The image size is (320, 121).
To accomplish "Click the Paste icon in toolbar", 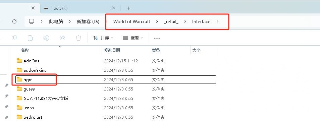I will (x=30, y=38).
